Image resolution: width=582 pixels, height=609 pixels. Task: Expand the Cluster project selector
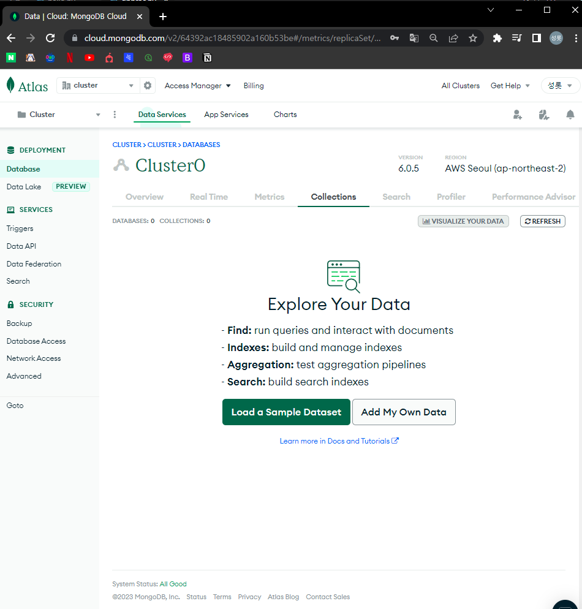59,115
